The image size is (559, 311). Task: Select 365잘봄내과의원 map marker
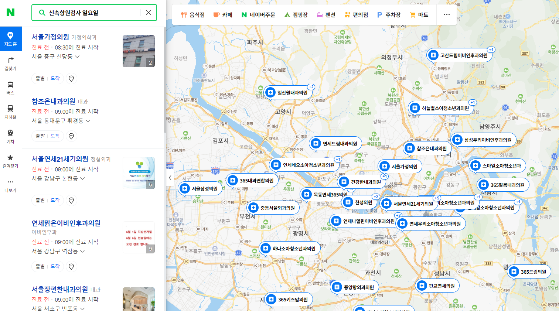click(503, 185)
